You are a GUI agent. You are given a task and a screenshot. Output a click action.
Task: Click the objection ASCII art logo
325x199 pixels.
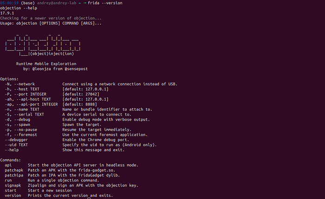pyautogui.click(x=43, y=45)
